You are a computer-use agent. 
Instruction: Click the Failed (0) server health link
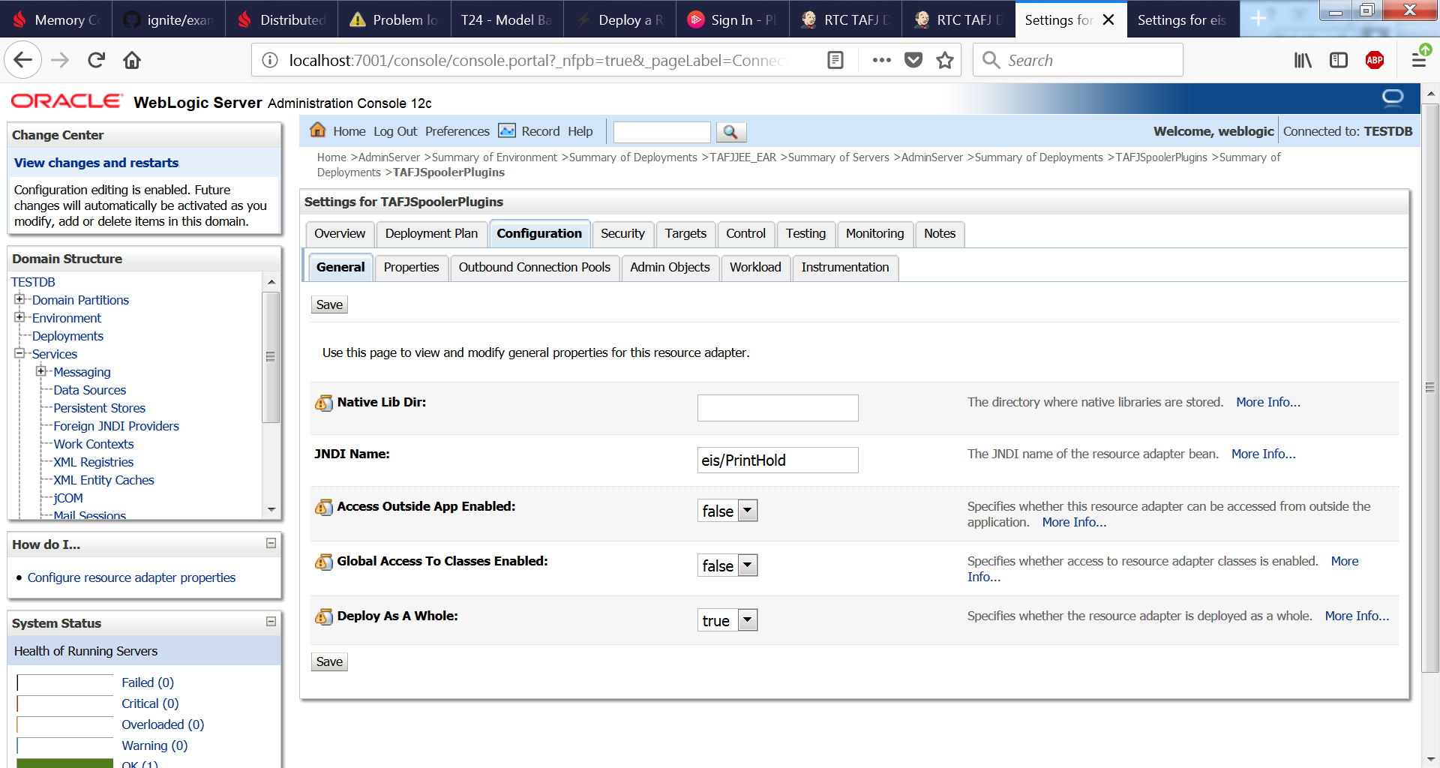tap(148, 682)
